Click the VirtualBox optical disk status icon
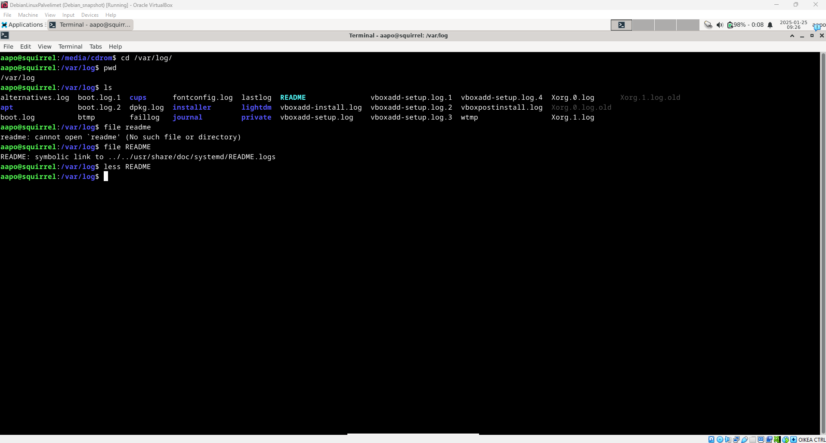Screen dimensions: 826x443 tap(720, 440)
